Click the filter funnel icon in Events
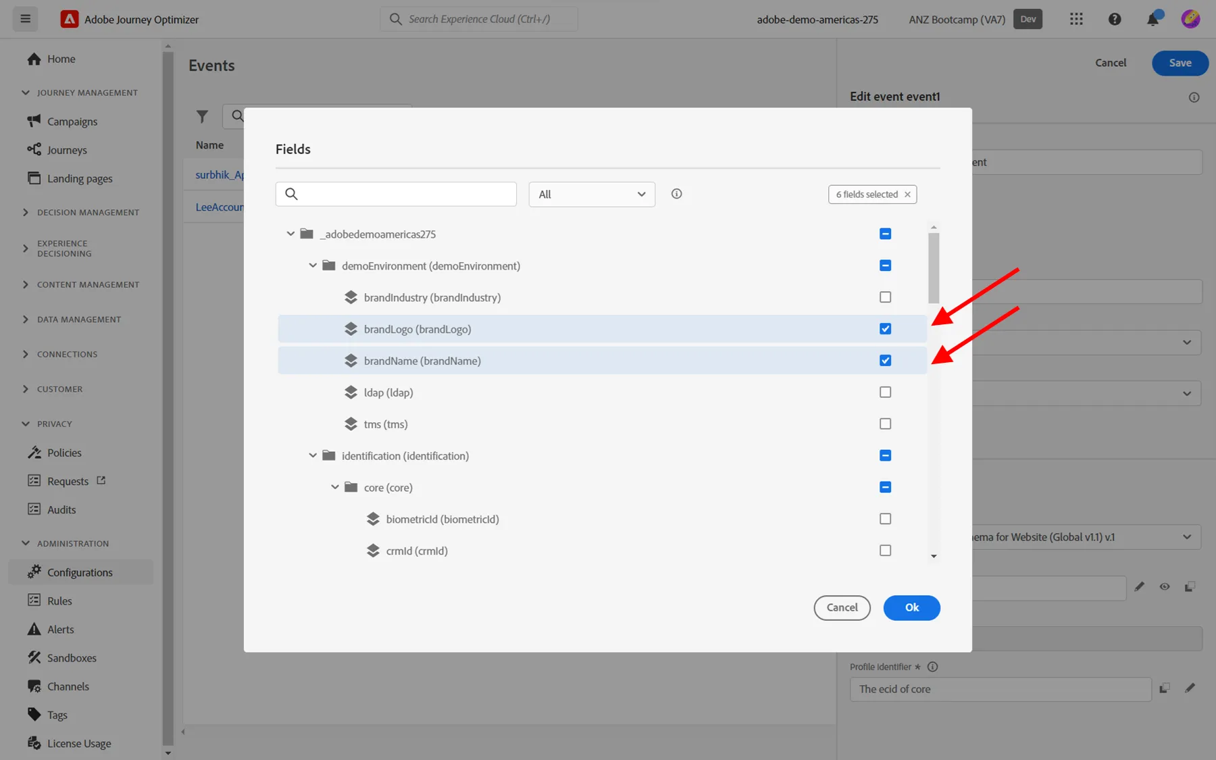1216x760 pixels. point(202,116)
